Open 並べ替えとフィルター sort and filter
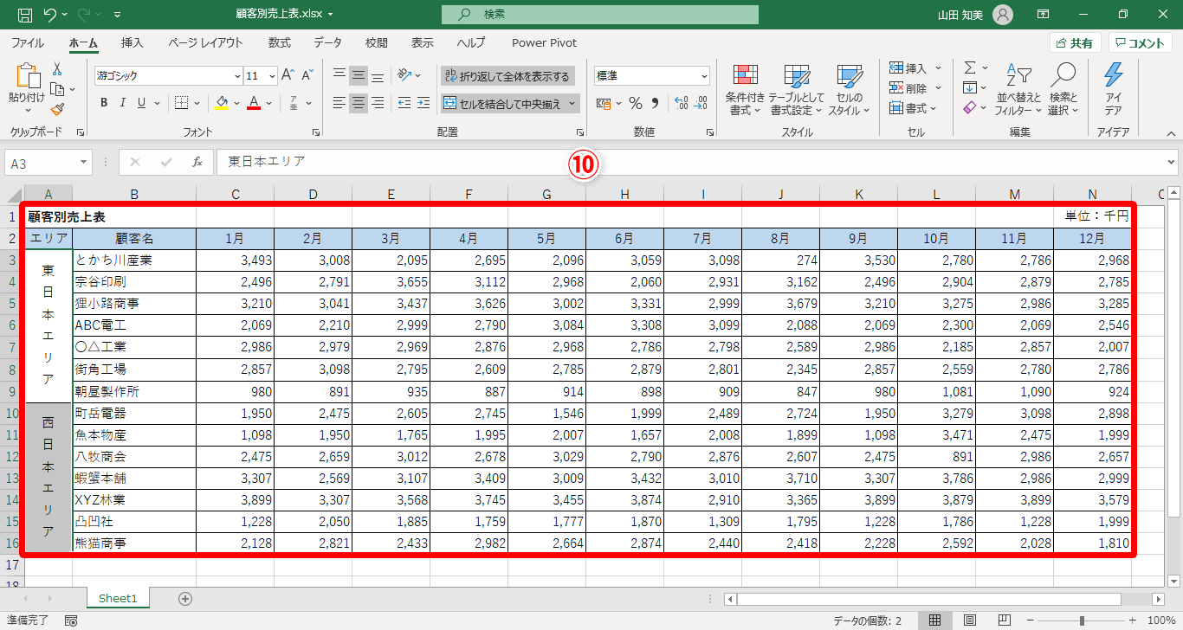 click(x=1018, y=89)
